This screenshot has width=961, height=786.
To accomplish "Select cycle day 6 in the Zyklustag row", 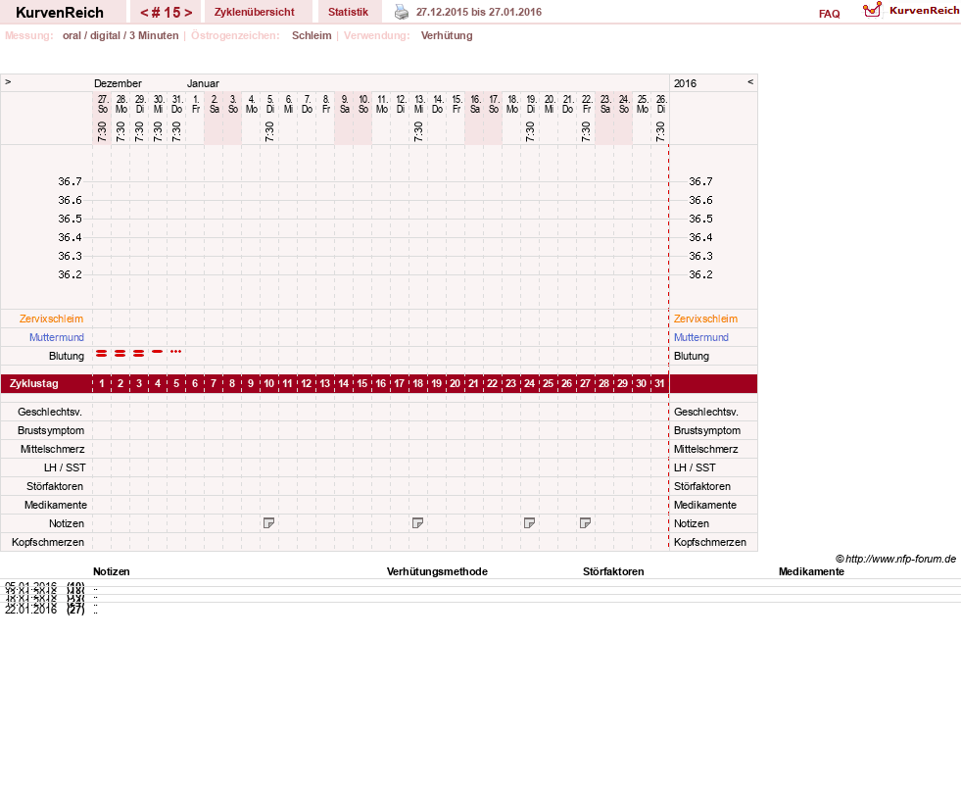I will tap(195, 384).
